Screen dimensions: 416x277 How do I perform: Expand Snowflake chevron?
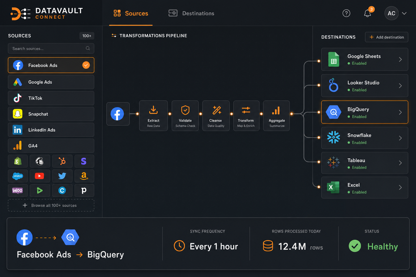coord(400,138)
